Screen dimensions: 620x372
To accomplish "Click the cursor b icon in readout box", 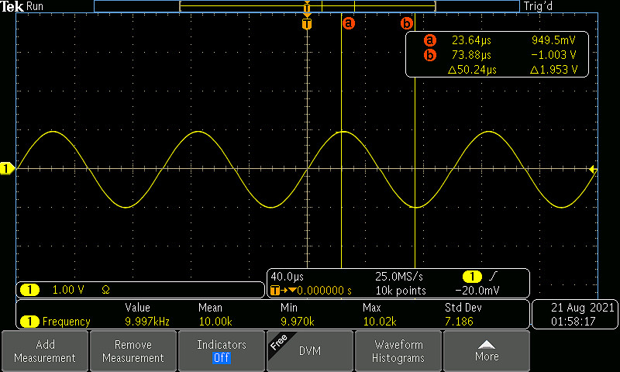I will click(430, 55).
